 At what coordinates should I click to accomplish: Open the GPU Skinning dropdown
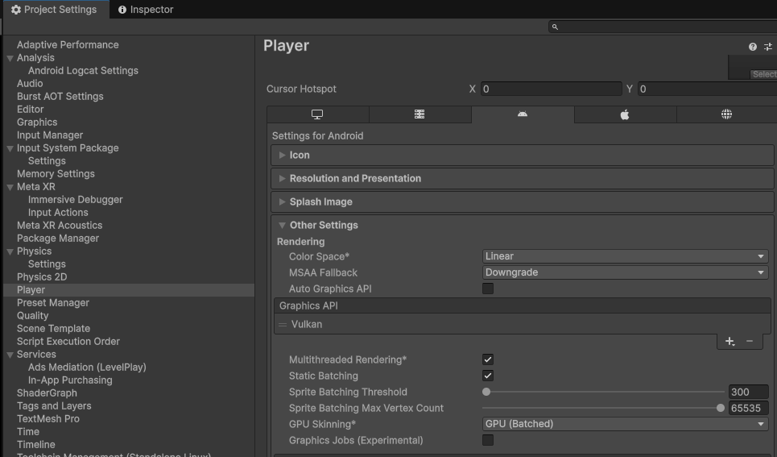coord(625,424)
